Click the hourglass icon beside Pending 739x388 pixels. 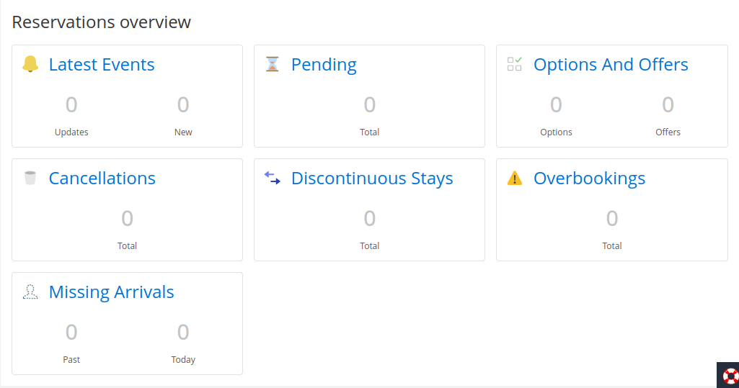tap(272, 64)
